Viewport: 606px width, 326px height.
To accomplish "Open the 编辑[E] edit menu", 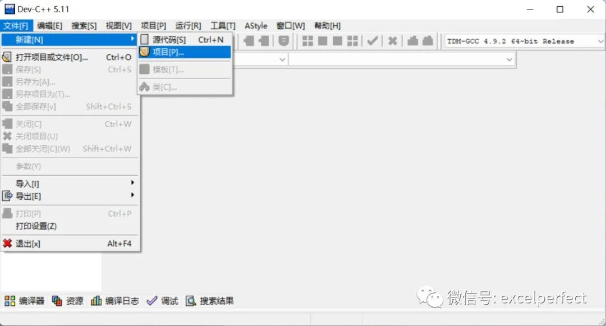I will click(x=49, y=26).
